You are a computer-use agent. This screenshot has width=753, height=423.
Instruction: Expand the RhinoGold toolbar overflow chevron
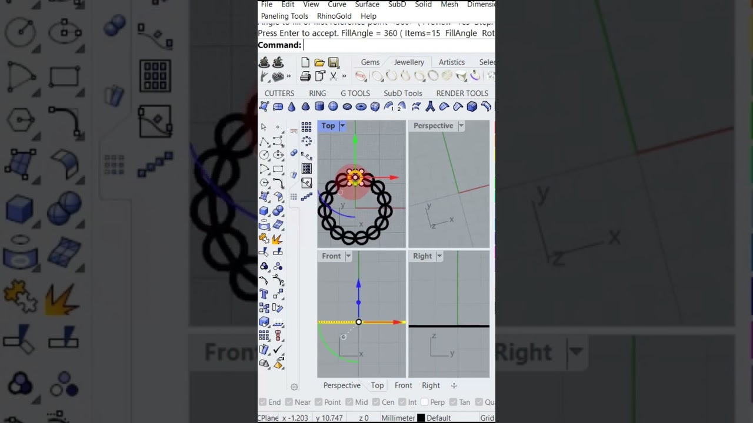click(x=288, y=76)
